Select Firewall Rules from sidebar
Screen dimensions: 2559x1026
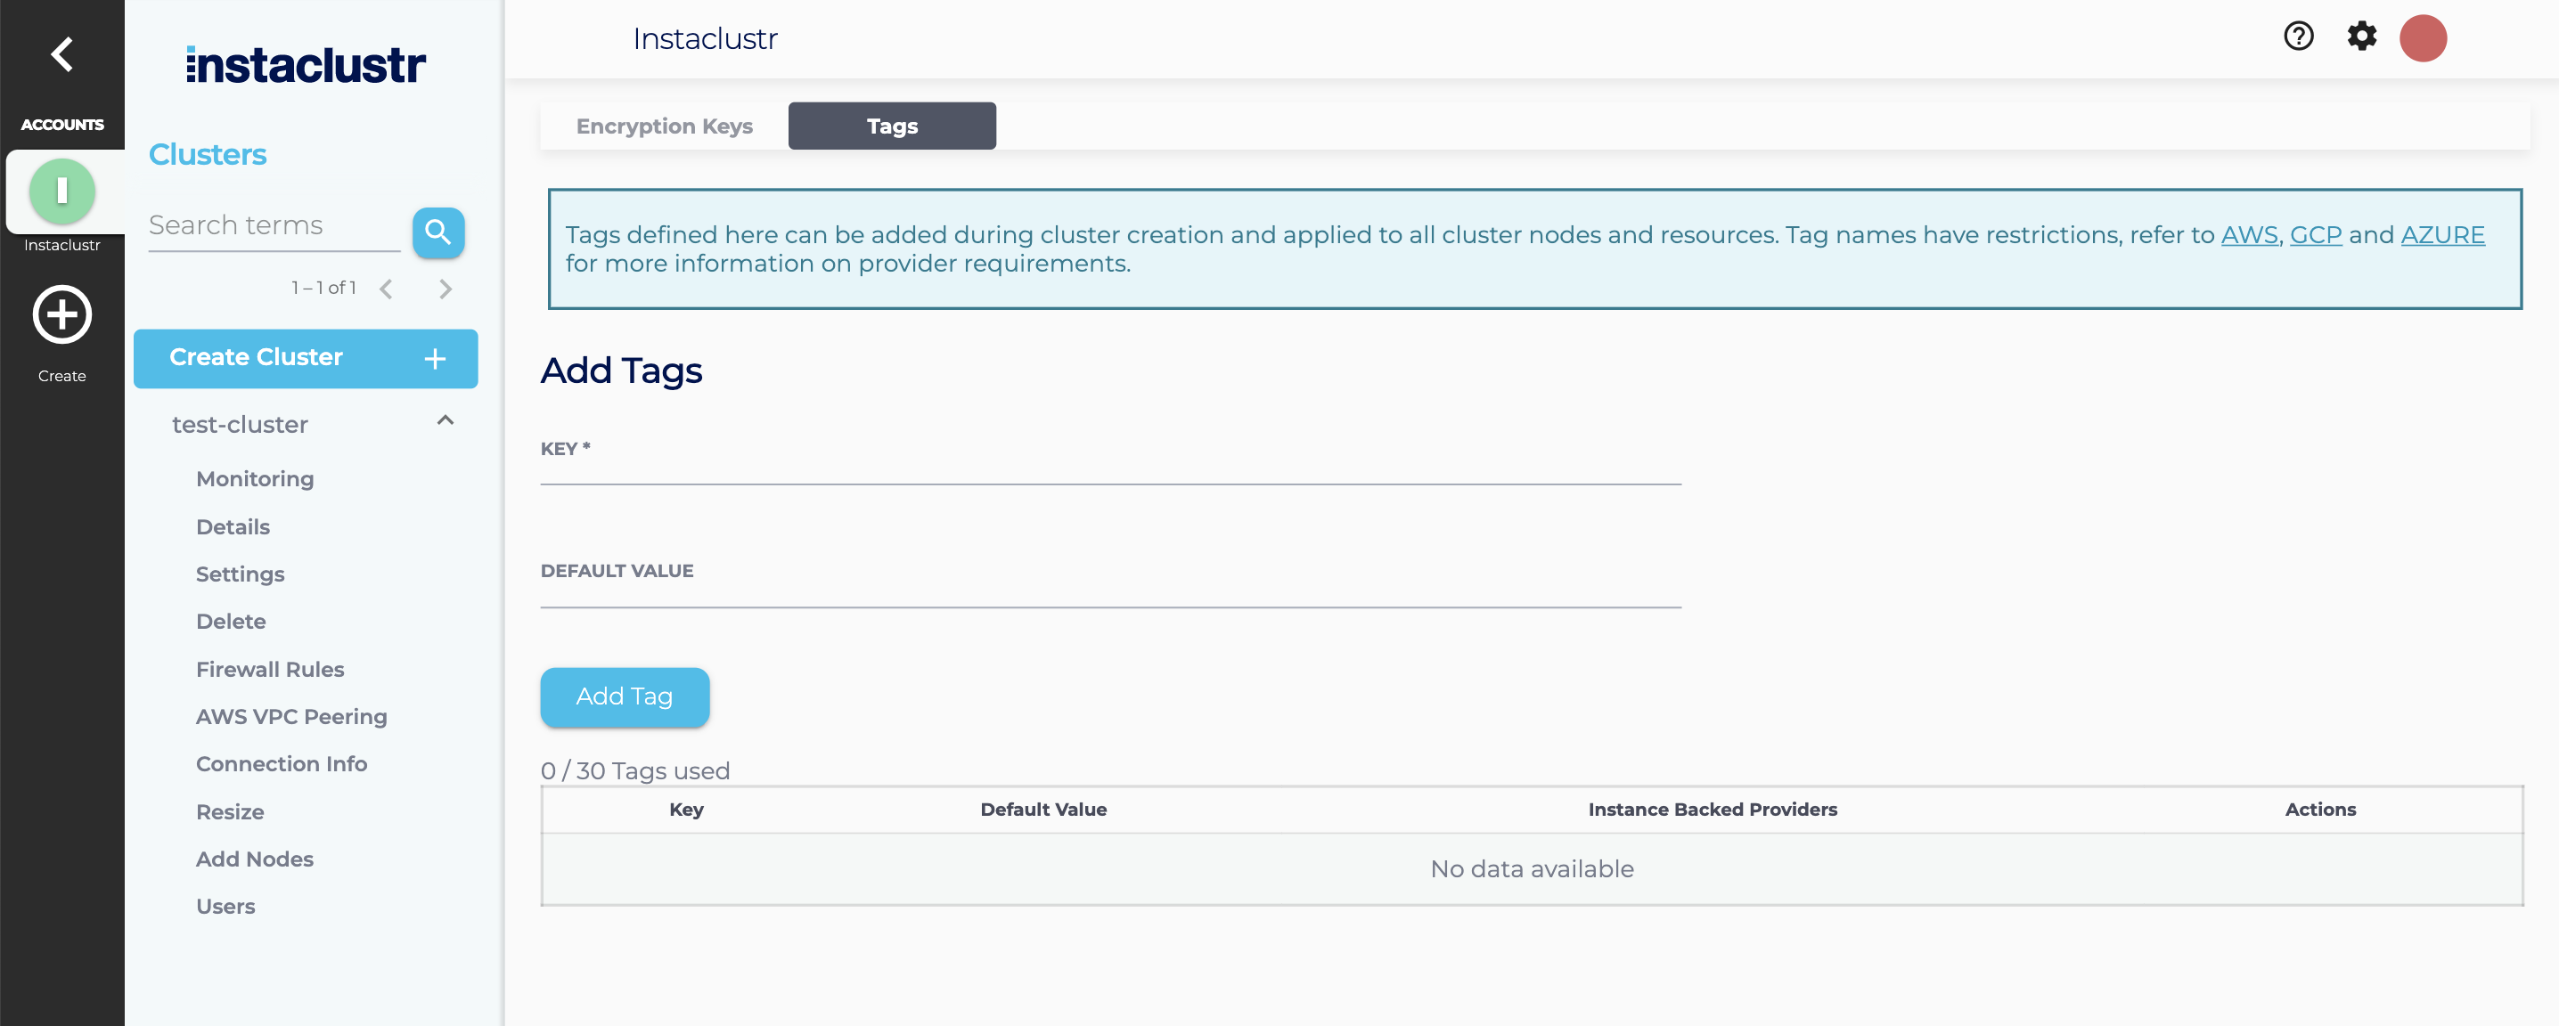[271, 669]
